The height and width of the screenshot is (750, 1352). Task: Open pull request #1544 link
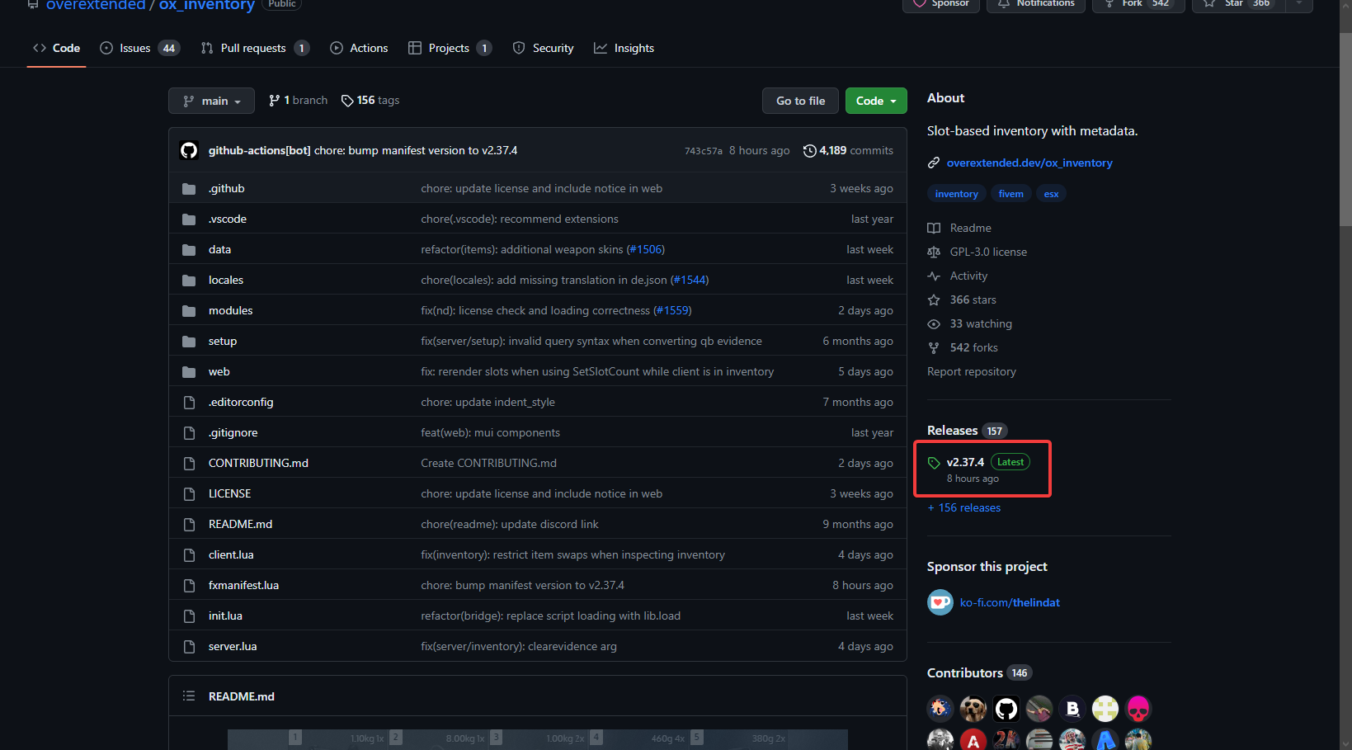click(x=690, y=280)
